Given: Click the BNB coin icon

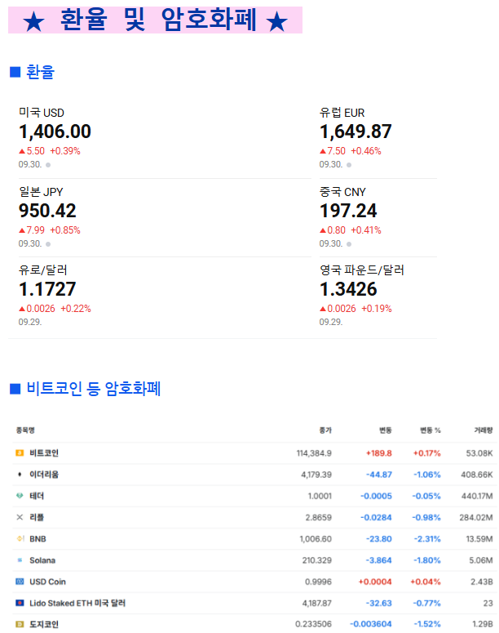Looking at the screenshot, I should click(20, 539).
